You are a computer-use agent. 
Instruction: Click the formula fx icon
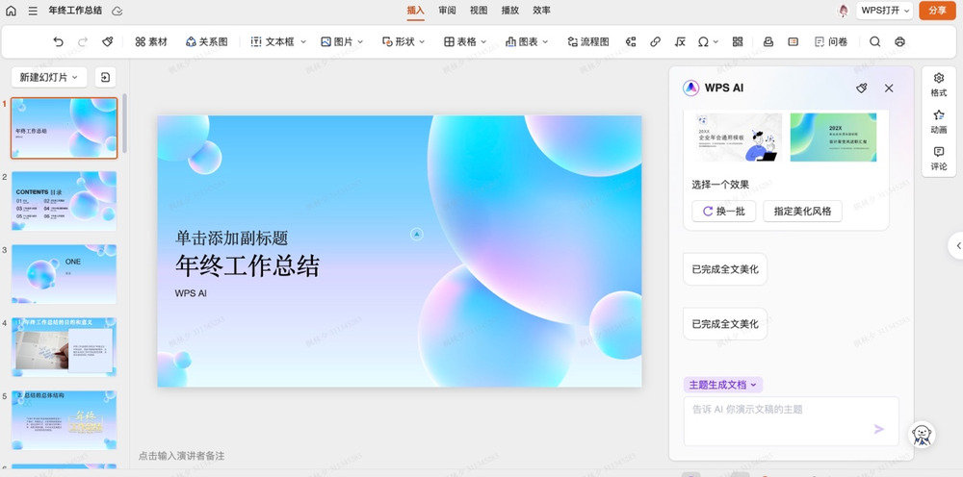(x=680, y=42)
